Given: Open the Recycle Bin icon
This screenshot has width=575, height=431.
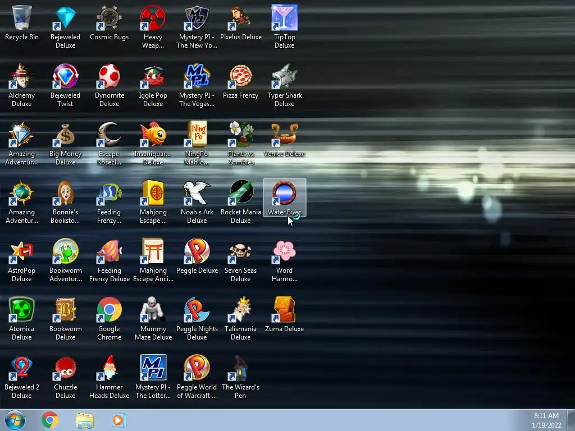Looking at the screenshot, I should click(22, 17).
